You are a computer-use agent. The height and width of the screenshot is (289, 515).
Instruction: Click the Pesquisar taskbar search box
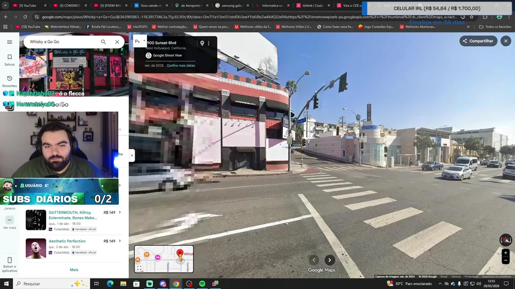coord(51,284)
